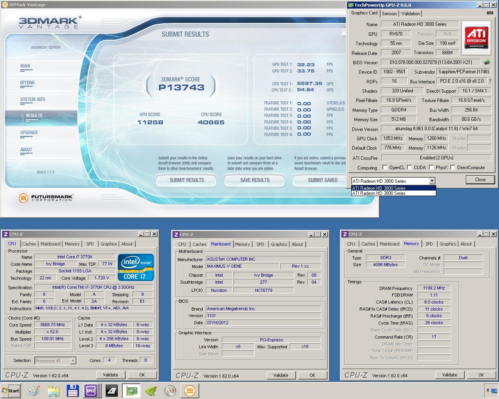Open About tab in the first CPU-Z window
This screenshot has width=499, height=399.
tap(127, 244)
